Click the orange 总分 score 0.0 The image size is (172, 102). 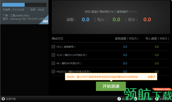[x=147, y=19]
